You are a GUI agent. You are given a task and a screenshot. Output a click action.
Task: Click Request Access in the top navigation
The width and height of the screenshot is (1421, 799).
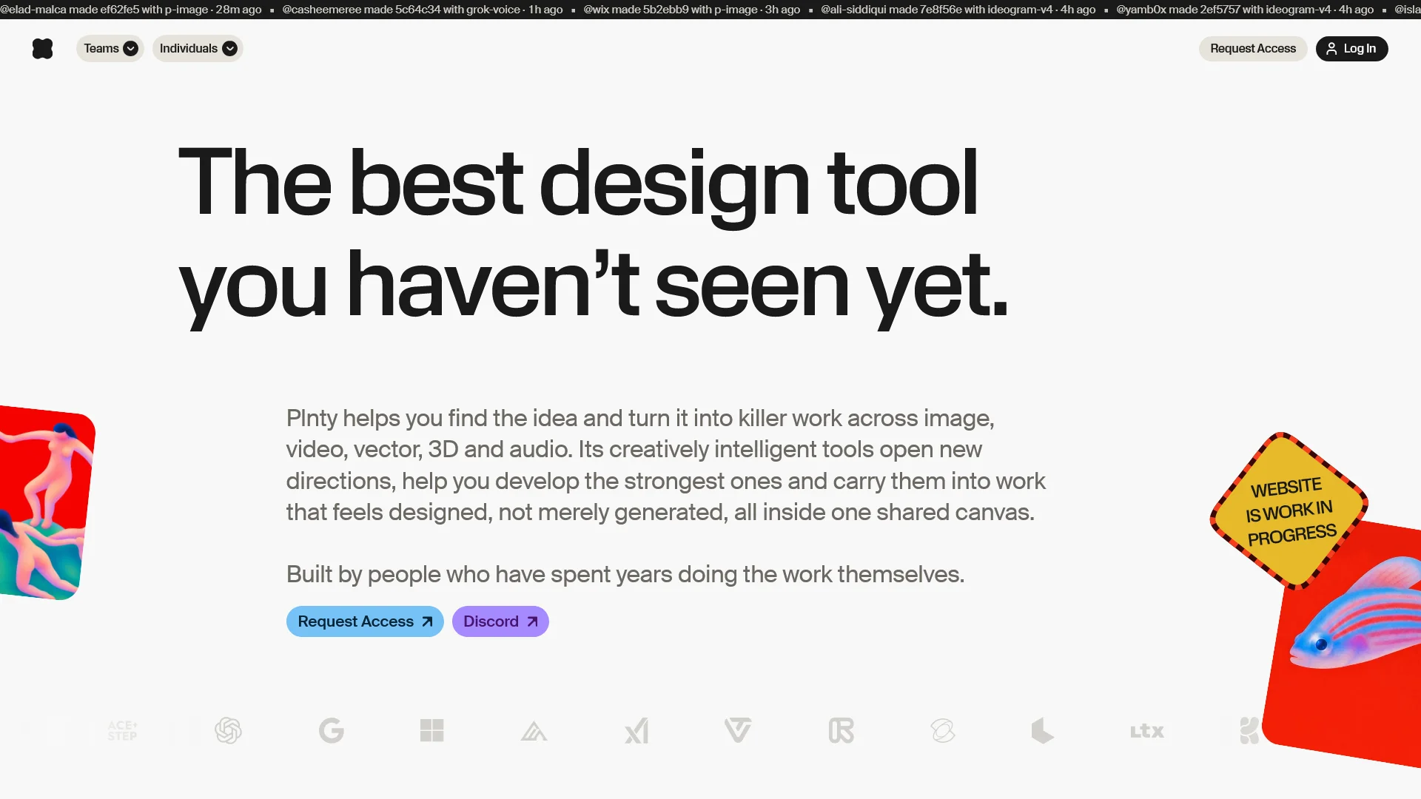(1252, 49)
